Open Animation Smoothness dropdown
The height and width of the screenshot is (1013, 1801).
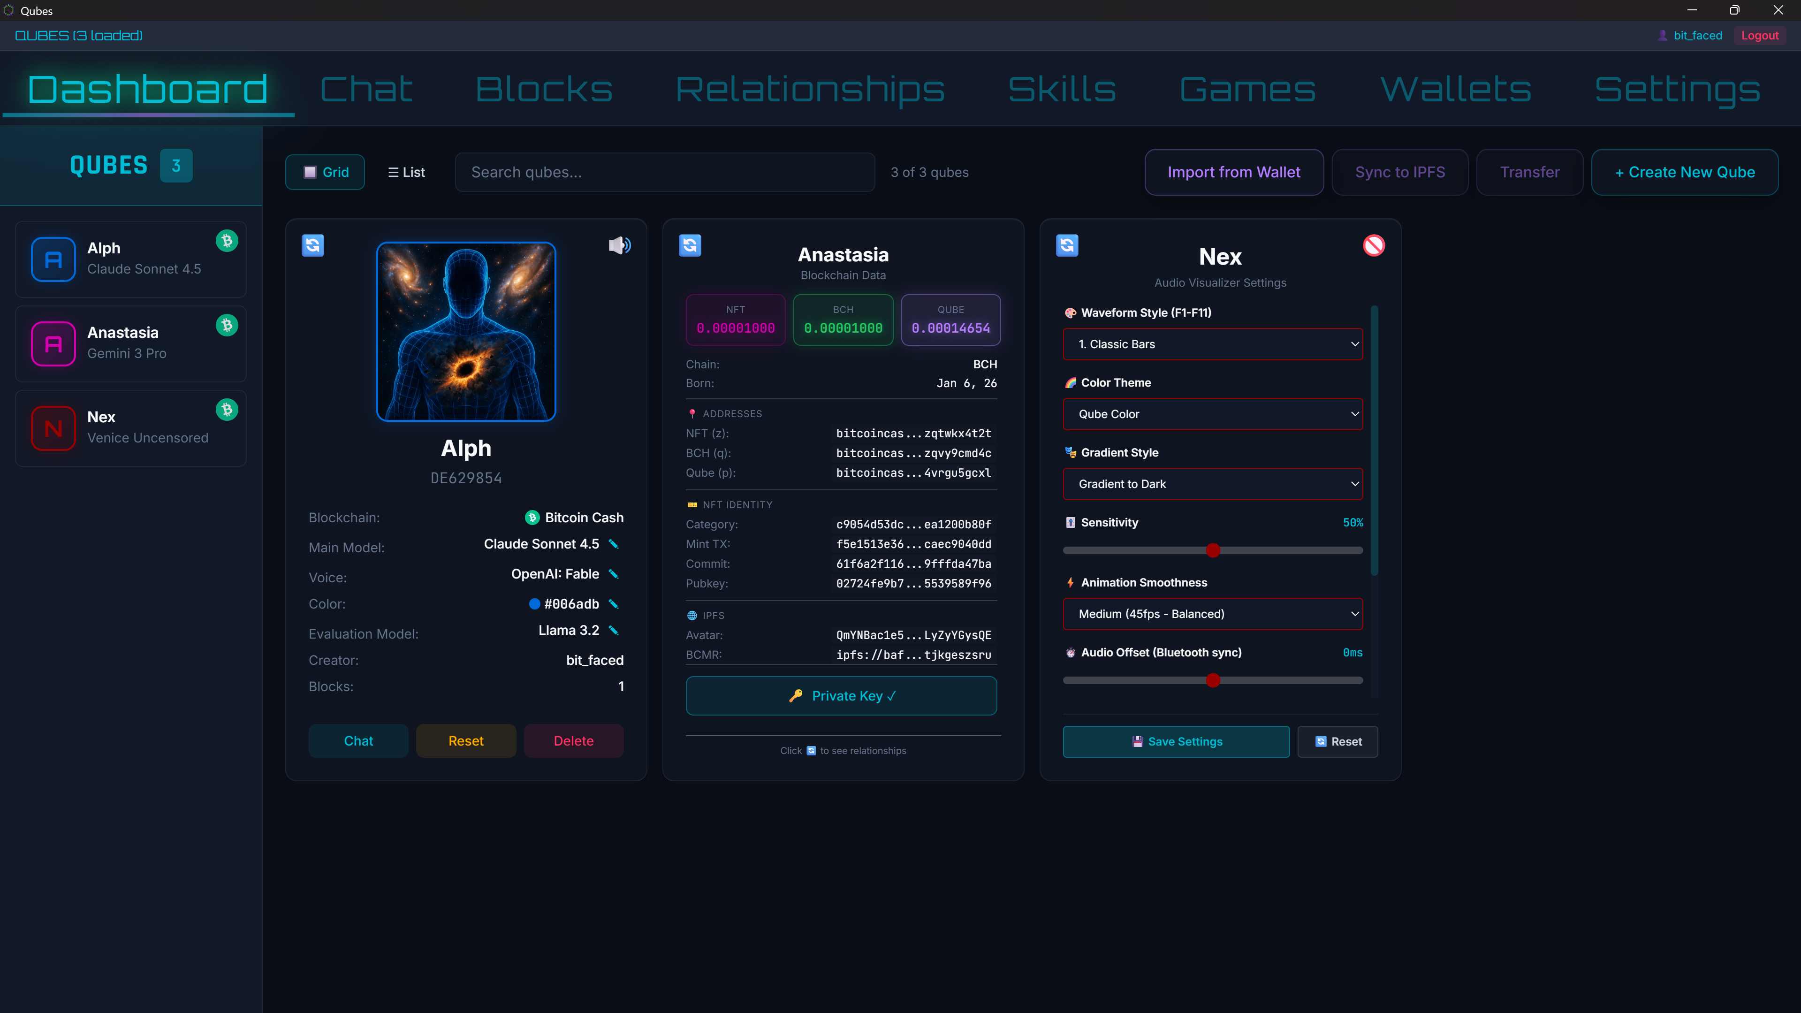pos(1212,614)
